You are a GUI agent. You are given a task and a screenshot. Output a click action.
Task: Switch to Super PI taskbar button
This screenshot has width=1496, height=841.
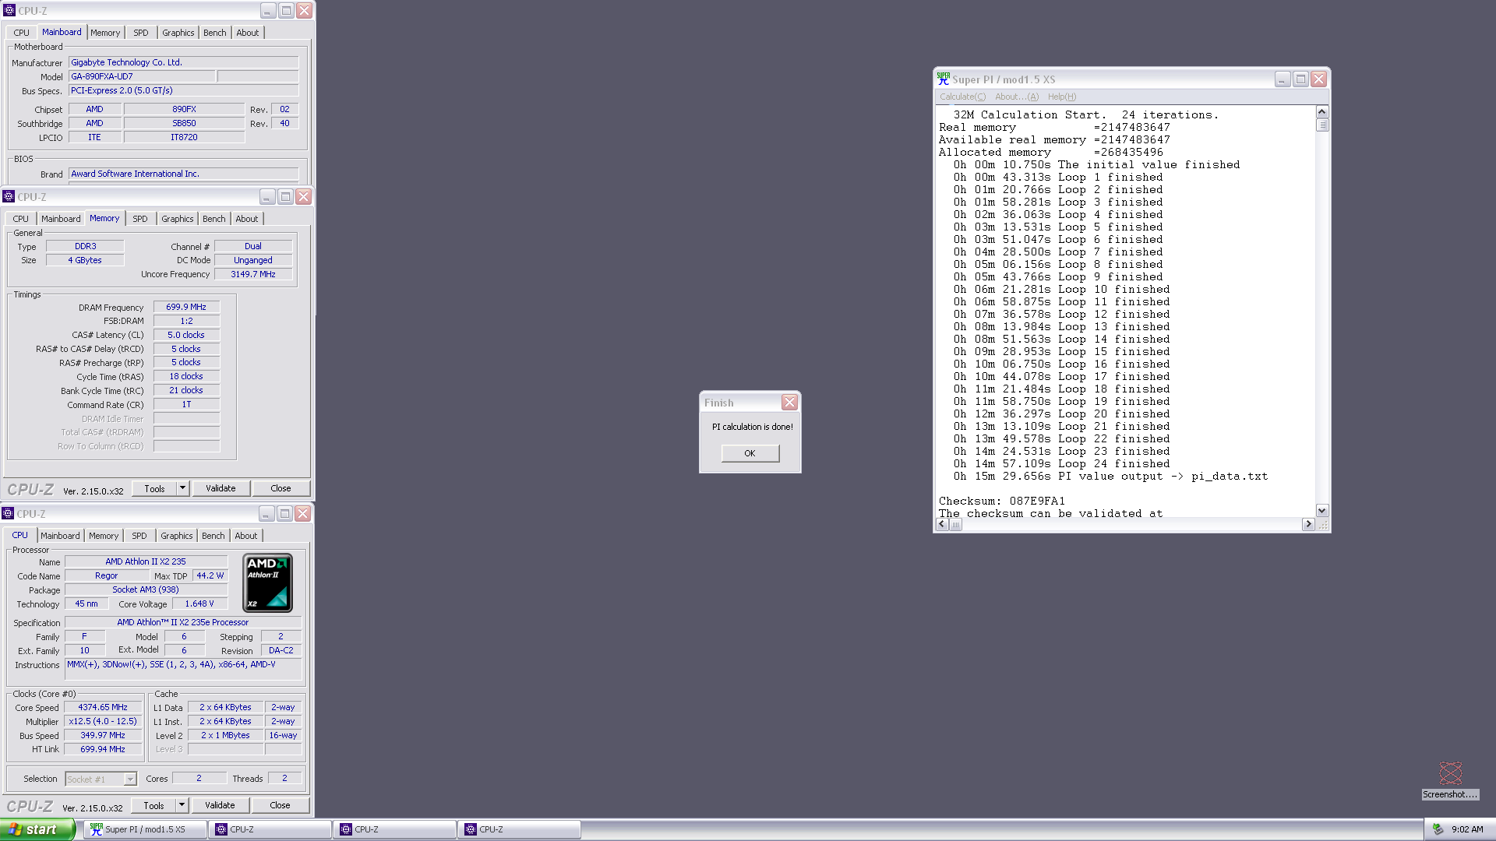(x=145, y=829)
